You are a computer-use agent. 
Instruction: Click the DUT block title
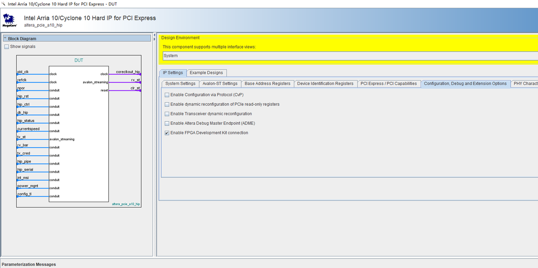(79, 60)
